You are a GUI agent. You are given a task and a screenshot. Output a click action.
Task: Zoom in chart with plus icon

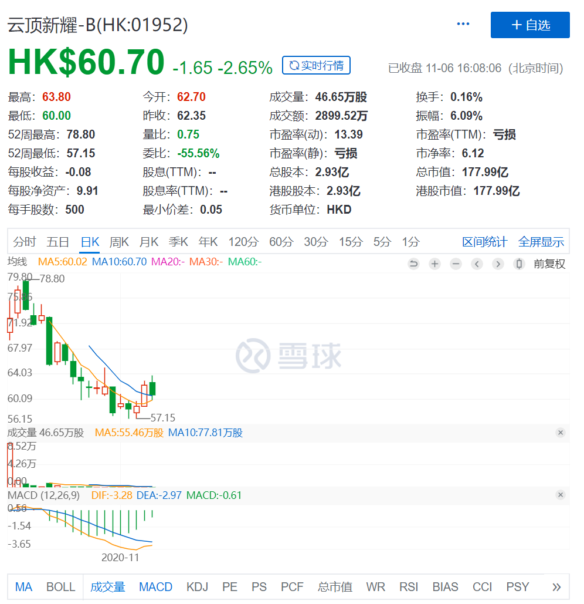pyautogui.click(x=434, y=264)
